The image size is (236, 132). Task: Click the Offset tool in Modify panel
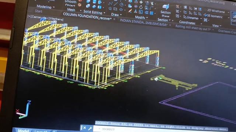146,12
